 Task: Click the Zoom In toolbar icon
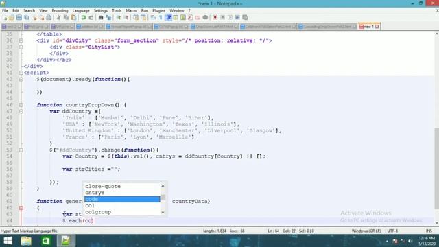click(x=119, y=17)
